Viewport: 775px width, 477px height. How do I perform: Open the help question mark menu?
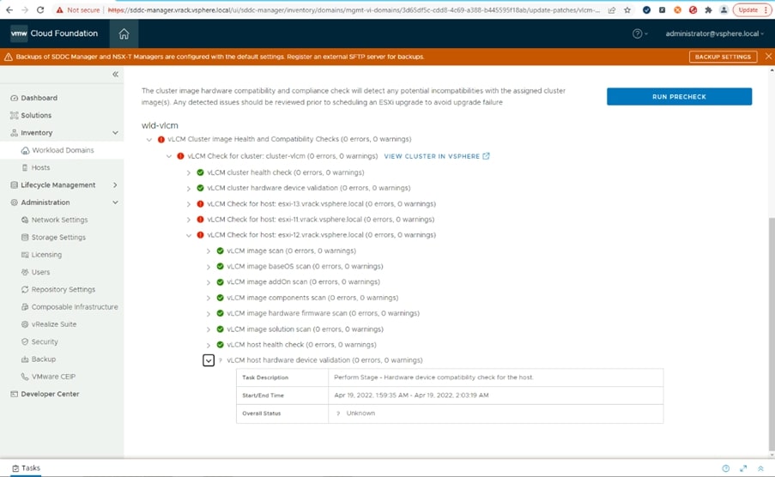click(638, 33)
